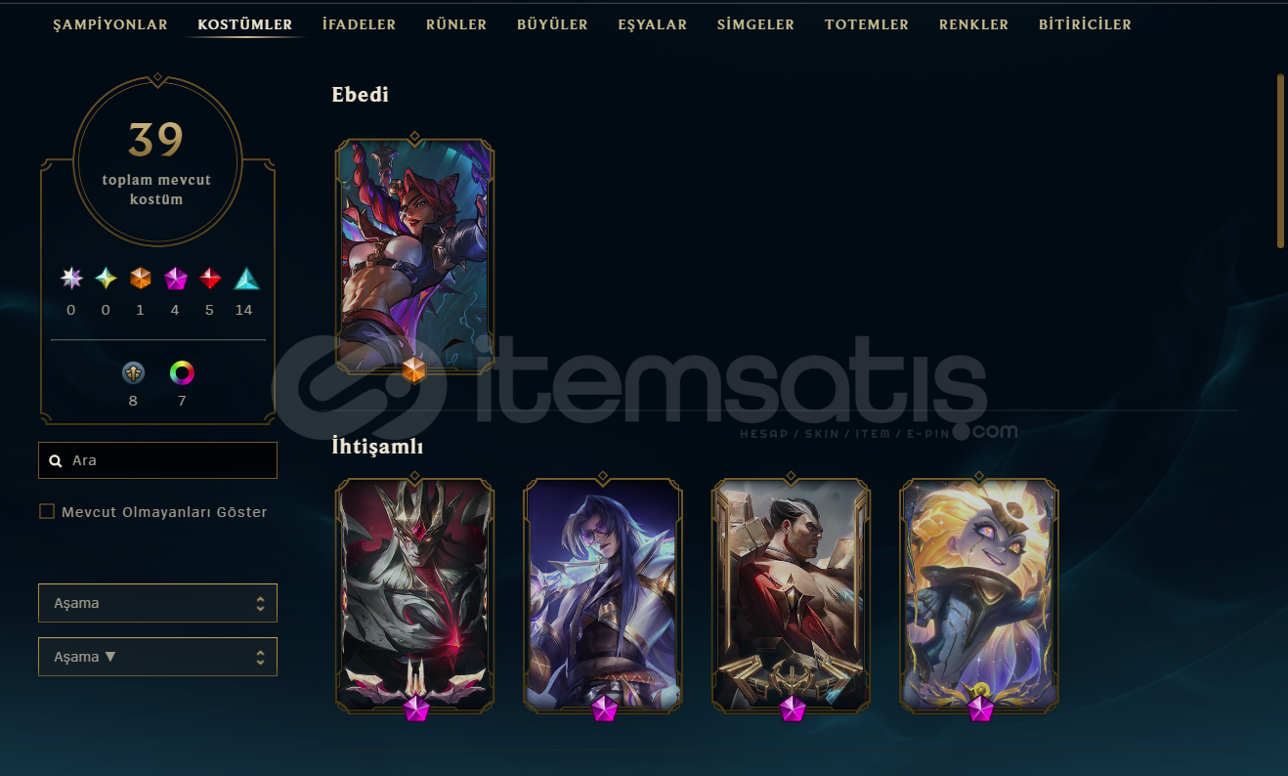Image resolution: width=1288 pixels, height=776 pixels.
Task: Open the Renkler tab
Action: pos(973,24)
